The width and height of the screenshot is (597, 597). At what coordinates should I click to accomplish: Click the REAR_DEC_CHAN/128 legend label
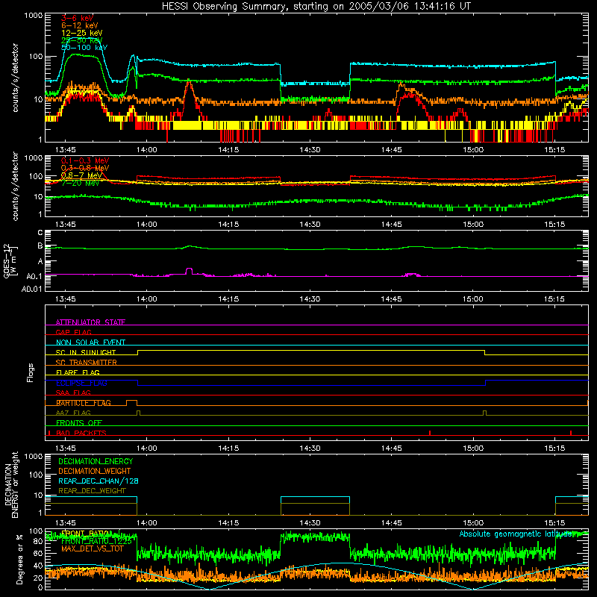click(99, 481)
